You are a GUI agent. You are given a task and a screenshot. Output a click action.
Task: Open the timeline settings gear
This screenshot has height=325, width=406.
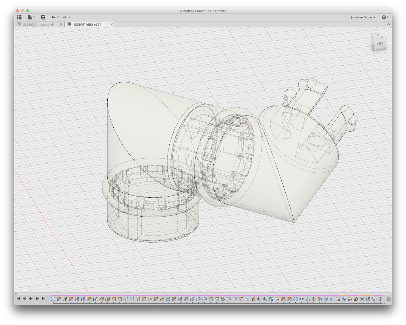[x=389, y=299]
